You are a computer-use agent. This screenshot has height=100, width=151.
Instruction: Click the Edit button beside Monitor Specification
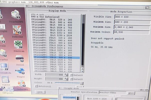point(131,93)
